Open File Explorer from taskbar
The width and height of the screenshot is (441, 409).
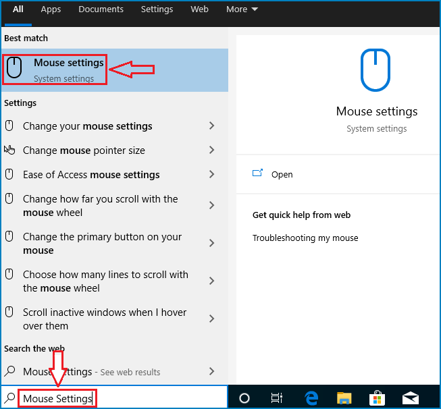pos(344,398)
